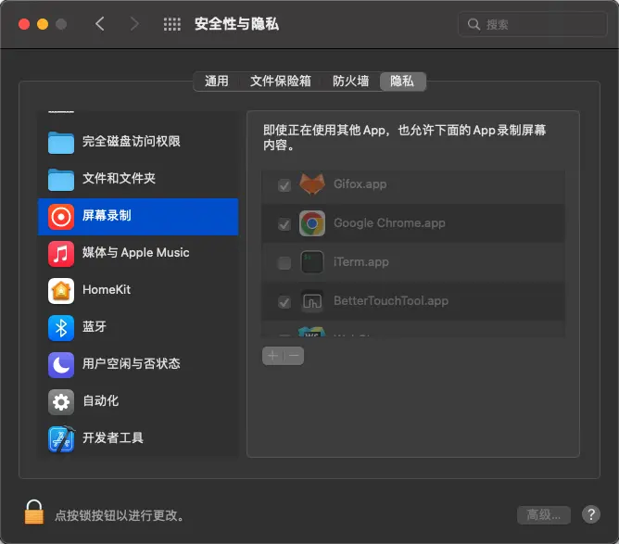The height and width of the screenshot is (544, 619).
Task: Open help with the question mark button
Action: 590,514
